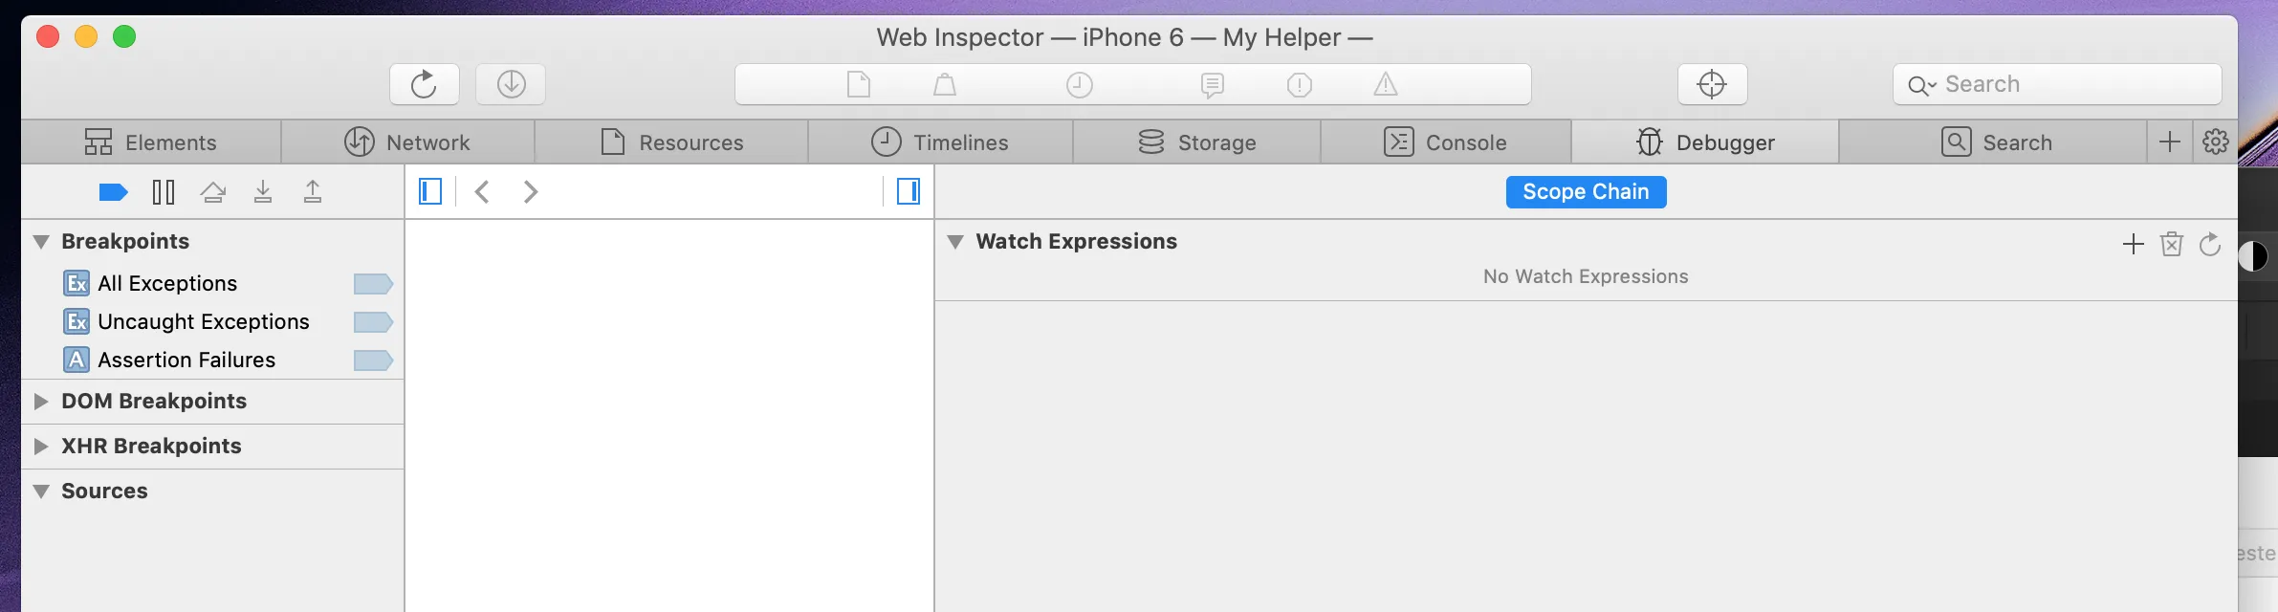Toggle the All Exceptions breakpoint

(x=373, y=284)
